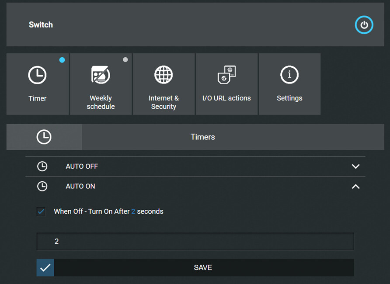
Task: Click the Timer clock icon
Action: [x=37, y=75]
